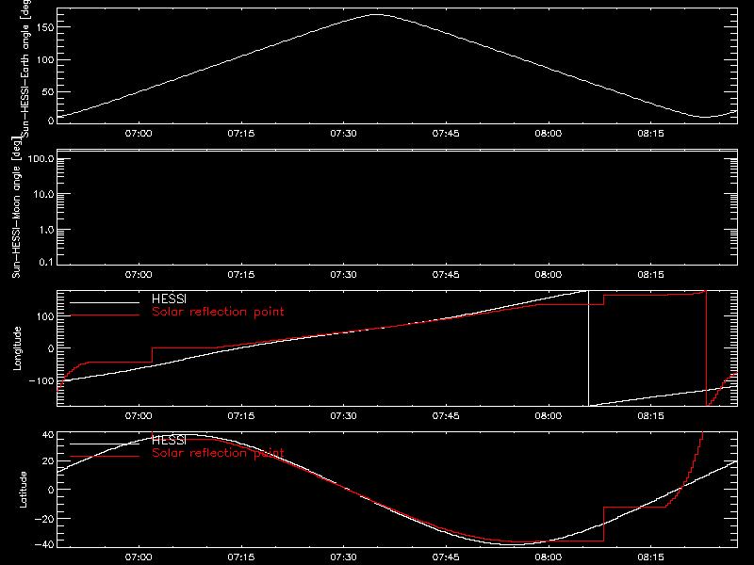Select Solar reflection point label in Latitude plot

point(218,453)
